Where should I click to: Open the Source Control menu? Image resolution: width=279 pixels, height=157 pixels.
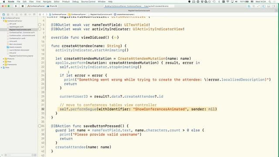click(88, 2)
